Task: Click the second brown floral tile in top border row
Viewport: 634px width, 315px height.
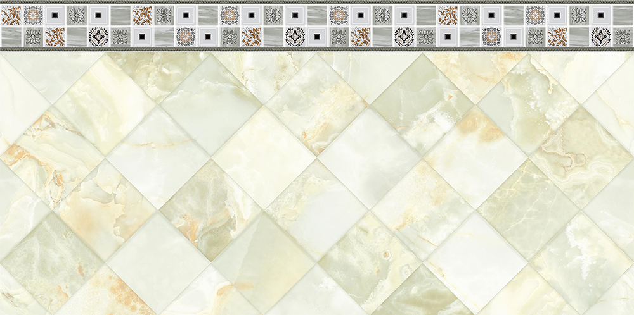Action: [x=142, y=15]
